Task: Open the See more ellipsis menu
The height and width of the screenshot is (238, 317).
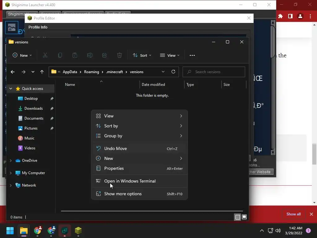Action: [192, 55]
